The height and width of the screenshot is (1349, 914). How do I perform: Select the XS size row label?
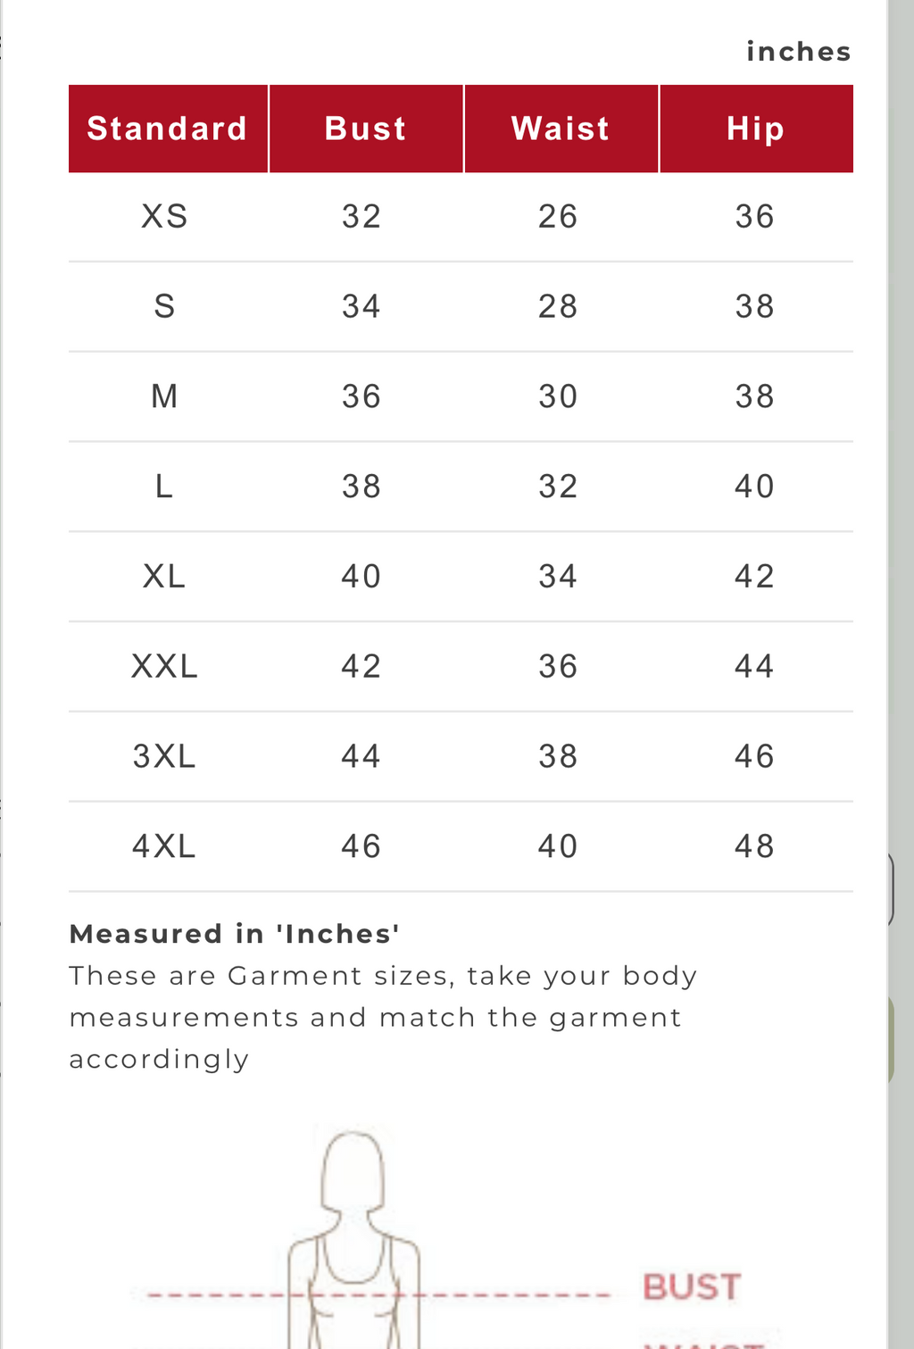point(165,217)
